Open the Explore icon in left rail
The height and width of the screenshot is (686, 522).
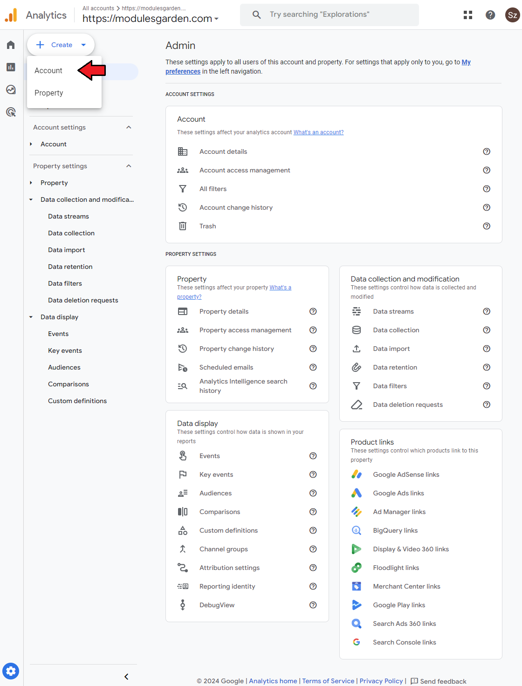click(x=11, y=89)
